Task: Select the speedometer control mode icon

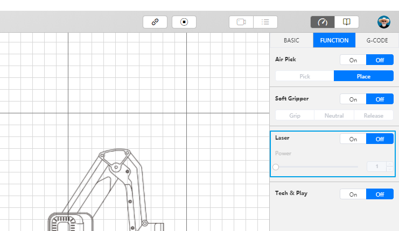Action: click(323, 22)
